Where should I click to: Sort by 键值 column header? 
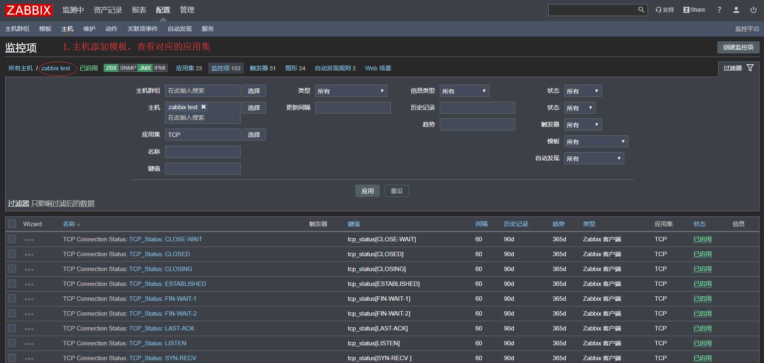354,224
